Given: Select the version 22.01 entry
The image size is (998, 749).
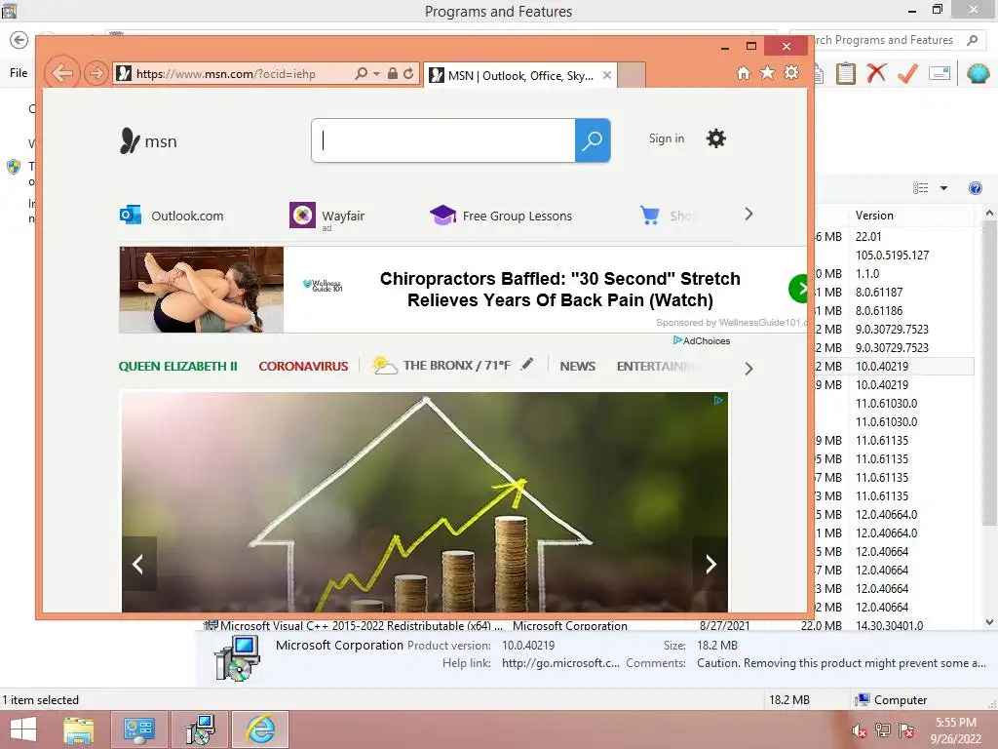Looking at the screenshot, I should pyautogui.click(x=868, y=236).
